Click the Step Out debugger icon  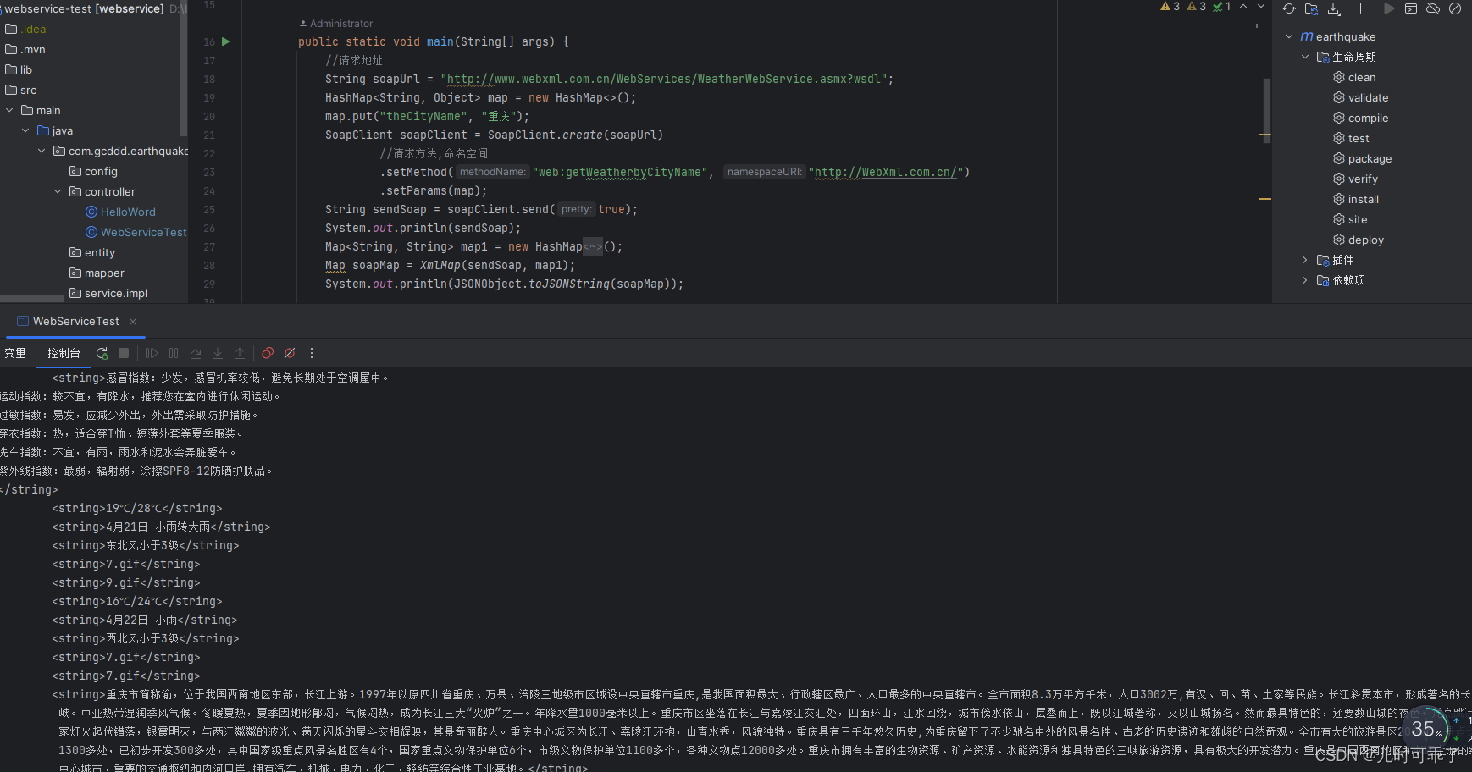coord(240,353)
